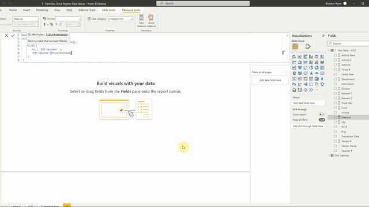The height and width of the screenshot is (207, 369).
Task: Select the Measure field in Fields list
Action: 348,117
